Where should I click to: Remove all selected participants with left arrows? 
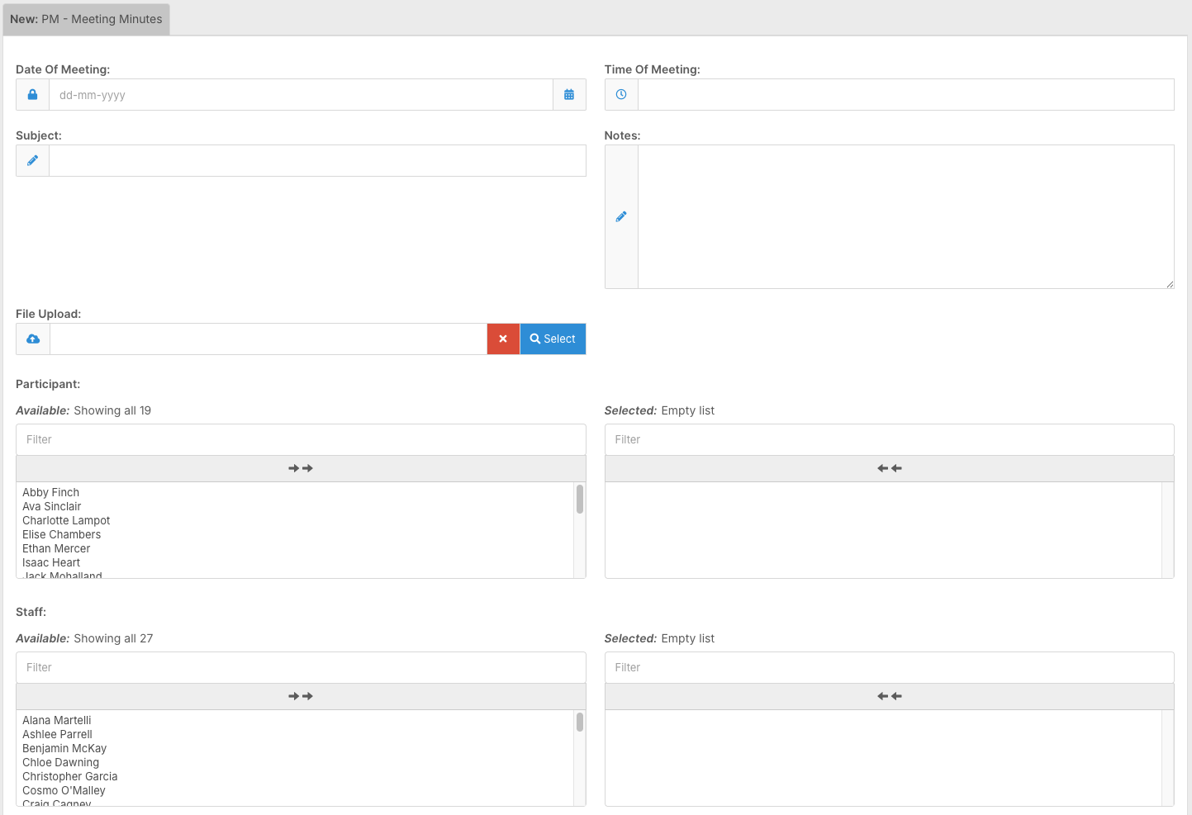tap(890, 469)
